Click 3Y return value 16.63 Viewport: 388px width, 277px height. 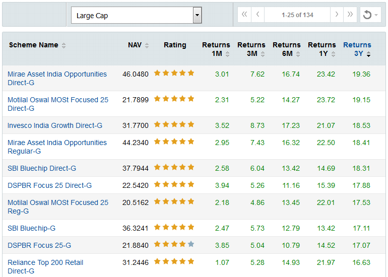coord(361,262)
